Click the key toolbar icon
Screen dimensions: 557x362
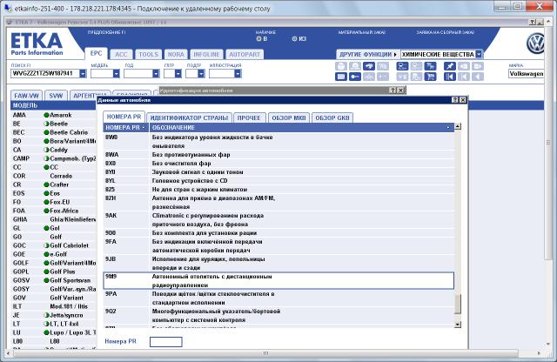[355, 77]
